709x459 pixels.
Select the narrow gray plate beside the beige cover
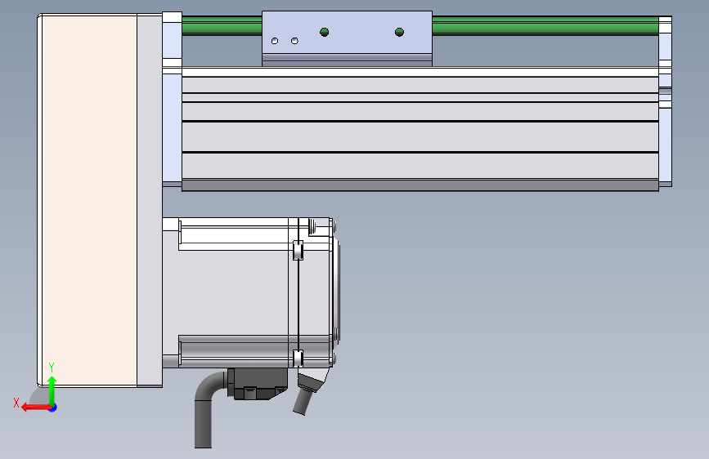pyautogui.click(x=150, y=200)
